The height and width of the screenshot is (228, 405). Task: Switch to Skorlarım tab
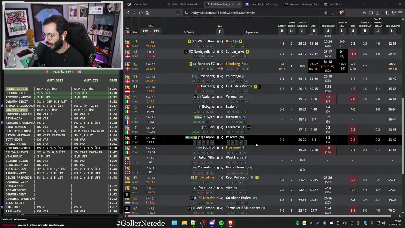point(301,4)
